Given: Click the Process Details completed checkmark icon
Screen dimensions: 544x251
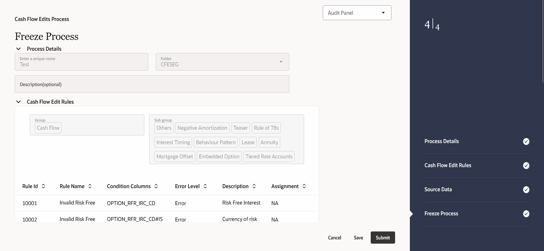Looking at the screenshot, I should tap(526, 141).
